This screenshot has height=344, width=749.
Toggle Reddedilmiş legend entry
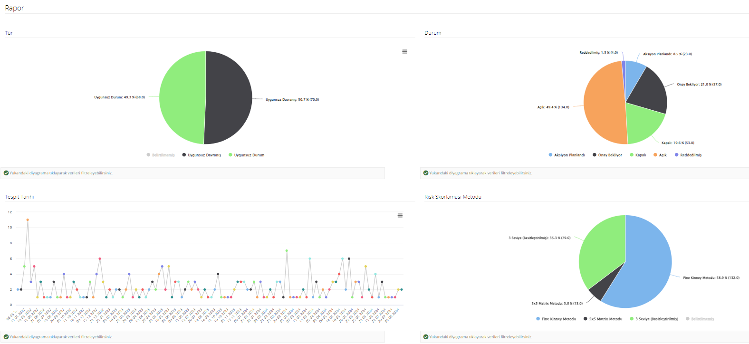690,155
